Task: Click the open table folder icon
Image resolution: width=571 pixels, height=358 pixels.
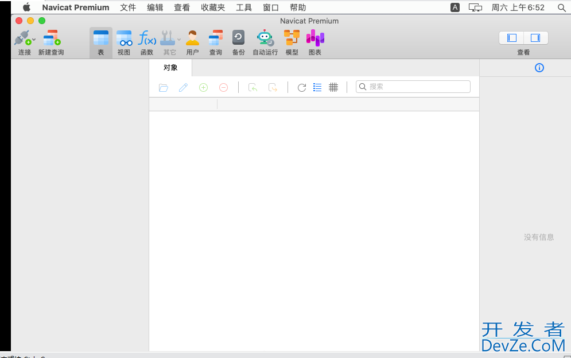Action: [x=164, y=87]
